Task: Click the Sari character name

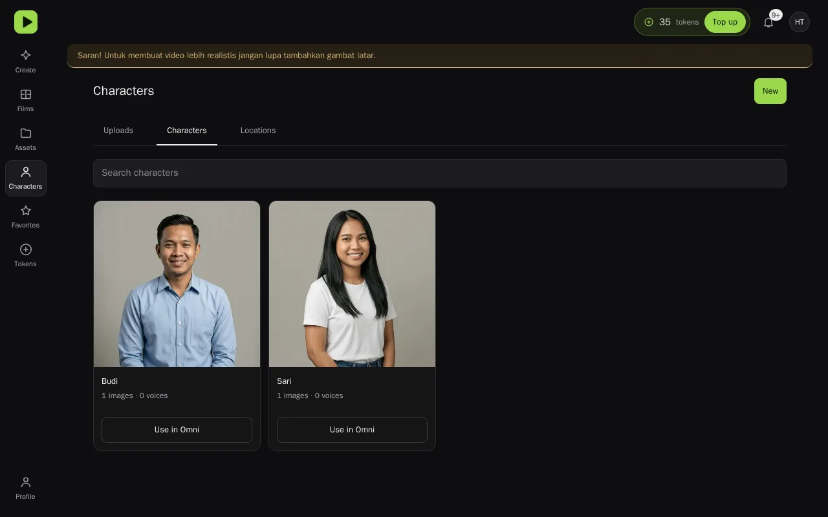Action: (x=284, y=381)
